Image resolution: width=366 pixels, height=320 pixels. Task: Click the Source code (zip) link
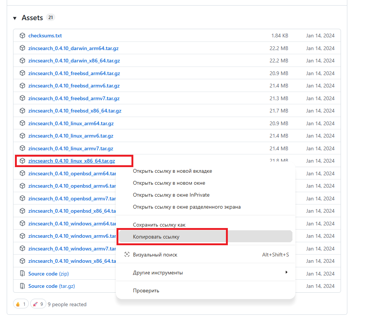(x=49, y=274)
